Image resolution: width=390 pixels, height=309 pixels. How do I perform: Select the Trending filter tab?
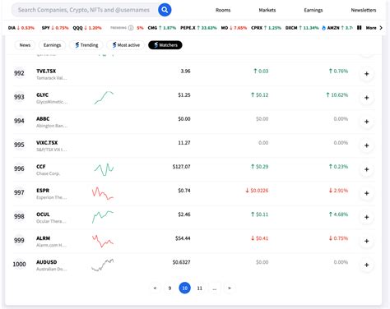[86, 45]
